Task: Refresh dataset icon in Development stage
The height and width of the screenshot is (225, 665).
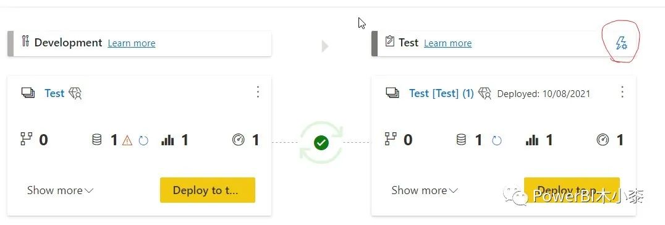Action: coord(143,140)
